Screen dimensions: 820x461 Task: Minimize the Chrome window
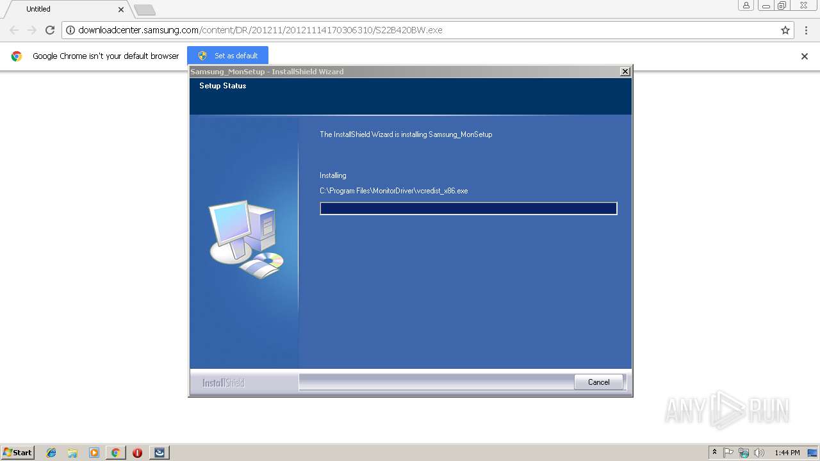(766, 5)
